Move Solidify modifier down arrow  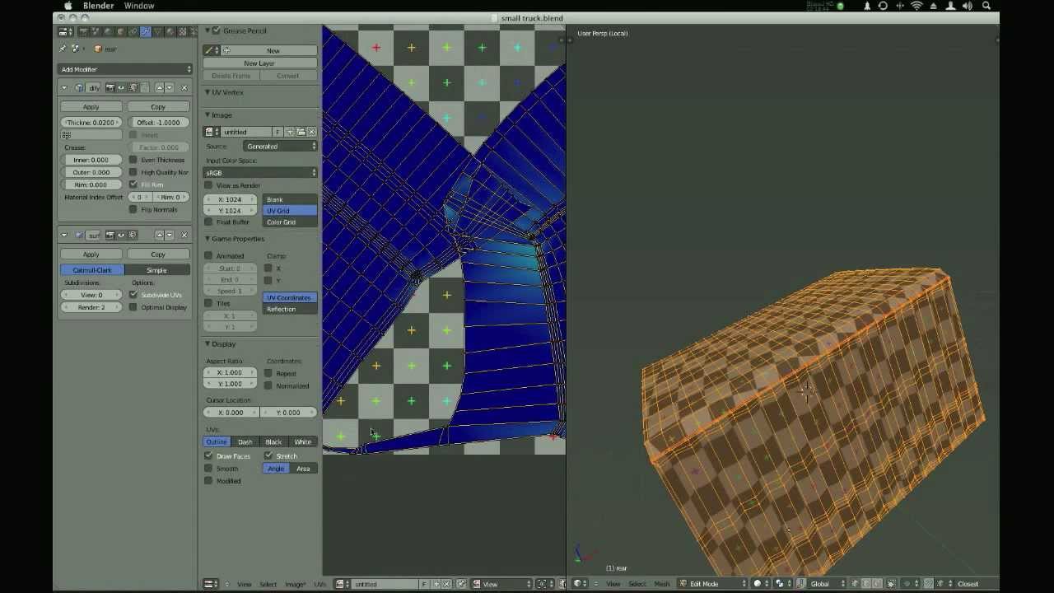pos(169,87)
